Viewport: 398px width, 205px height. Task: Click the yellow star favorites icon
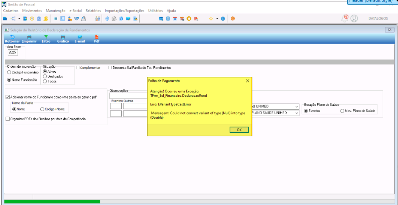(x=211, y=19)
